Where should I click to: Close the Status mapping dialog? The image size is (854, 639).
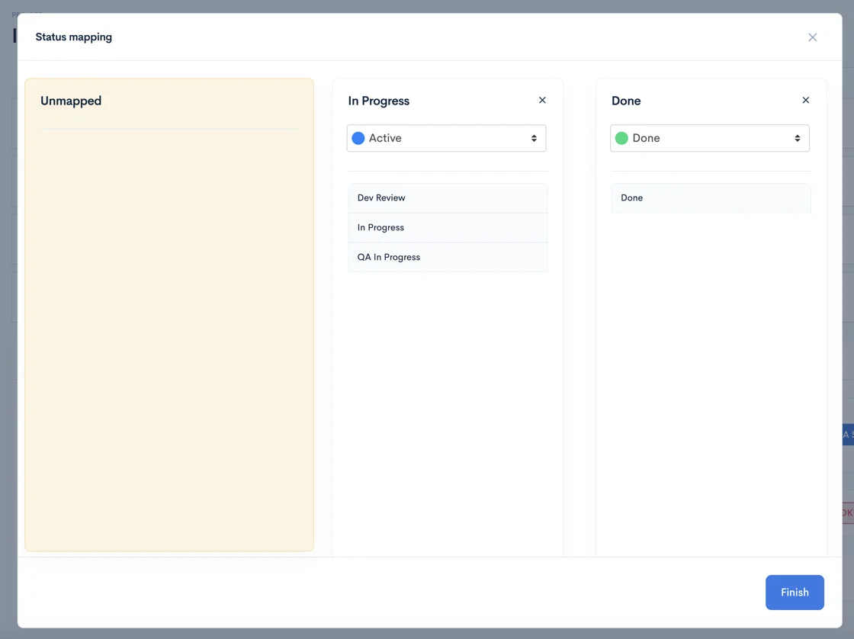[812, 37]
